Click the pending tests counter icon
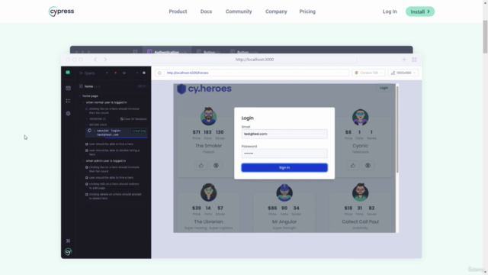This screenshot has width=488, height=275. pyautogui.click(x=124, y=73)
